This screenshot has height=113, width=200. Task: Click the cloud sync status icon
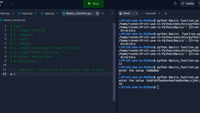pyautogui.click(x=12, y=3)
